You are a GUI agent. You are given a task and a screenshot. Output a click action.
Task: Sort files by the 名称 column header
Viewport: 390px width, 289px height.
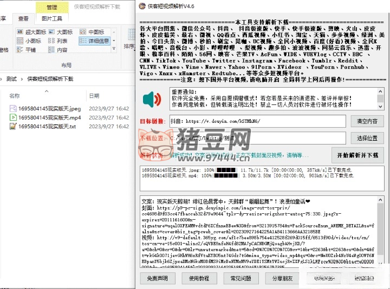(x=15, y=96)
